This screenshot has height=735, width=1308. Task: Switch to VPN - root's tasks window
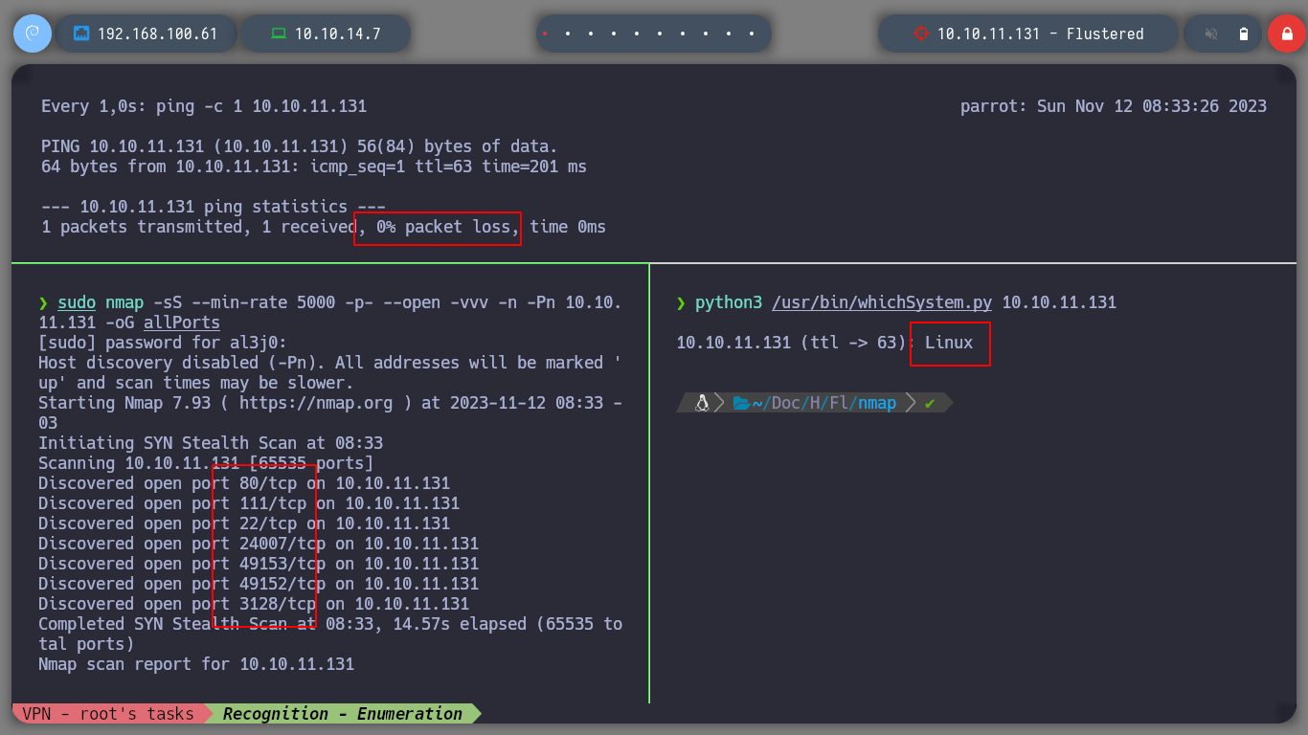coord(108,714)
